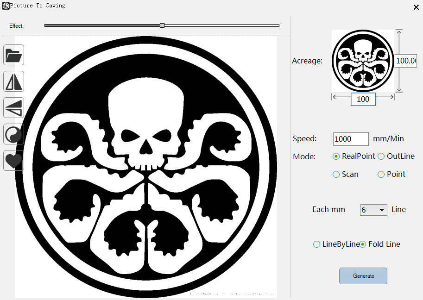Image resolution: width=423 pixels, height=300 pixels.
Task: Click the 'Acreage:' label
Action: click(x=307, y=61)
